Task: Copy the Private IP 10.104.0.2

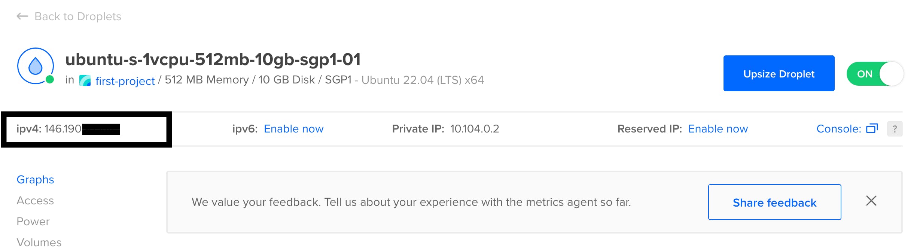Action: tap(474, 129)
